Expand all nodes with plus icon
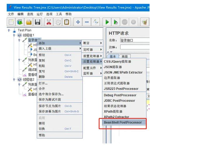This screenshot has width=205, height=146. coord(78,22)
